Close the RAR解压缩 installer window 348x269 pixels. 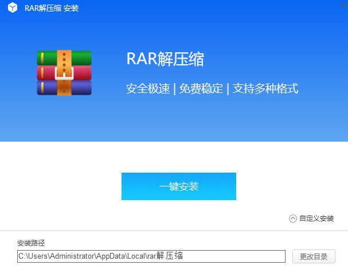(343, 5)
